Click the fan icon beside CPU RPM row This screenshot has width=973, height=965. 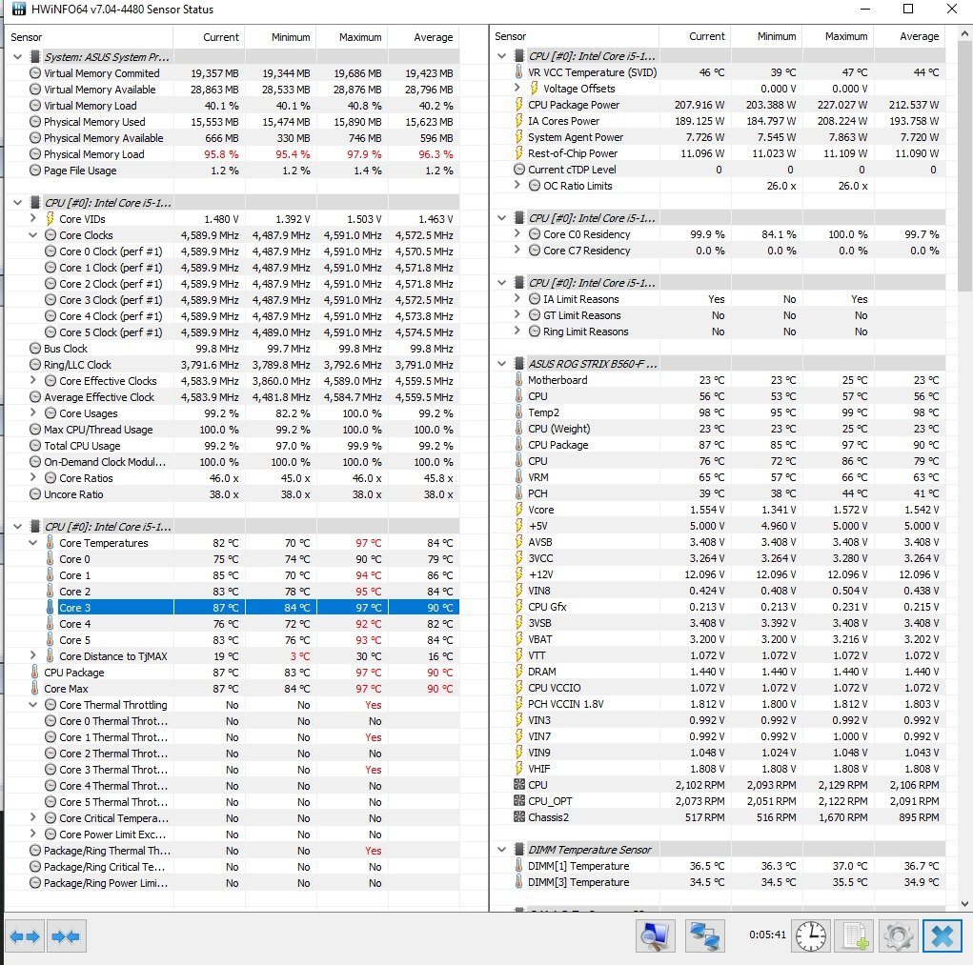(519, 785)
